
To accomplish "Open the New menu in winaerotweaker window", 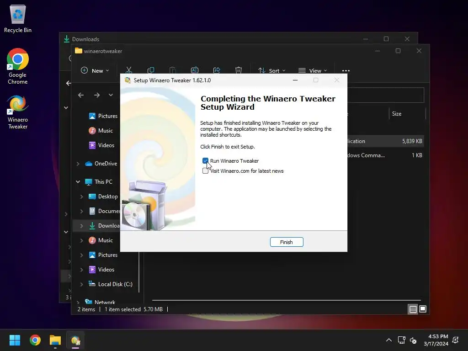I will [x=95, y=71].
